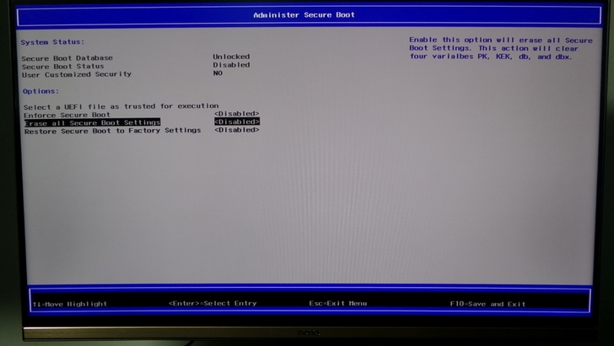The height and width of the screenshot is (346, 614).
Task: Select the Enforce Secure Boot option
Action: (x=67, y=115)
